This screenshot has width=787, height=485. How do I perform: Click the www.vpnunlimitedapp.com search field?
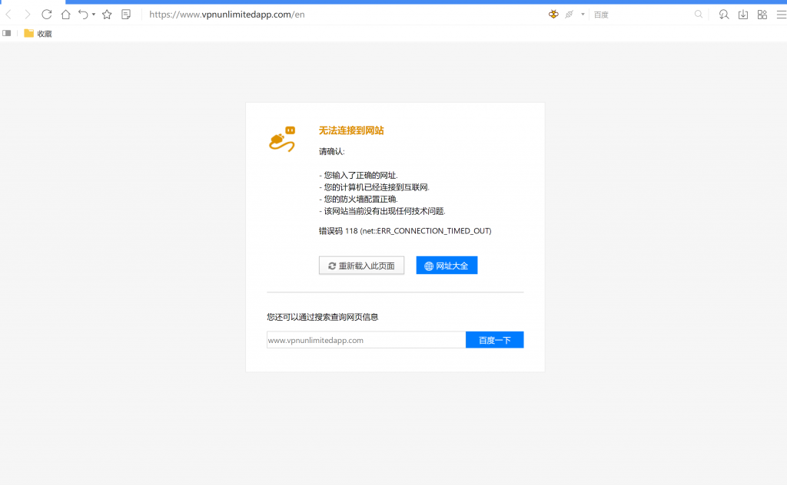click(x=366, y=340)
